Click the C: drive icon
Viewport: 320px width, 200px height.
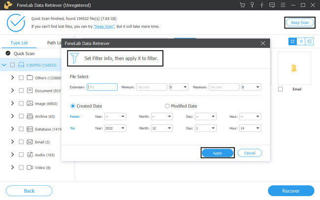coord(21,65)
